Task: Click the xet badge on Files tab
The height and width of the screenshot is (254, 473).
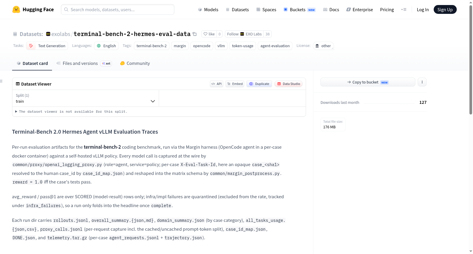Action: pos(106,63)
